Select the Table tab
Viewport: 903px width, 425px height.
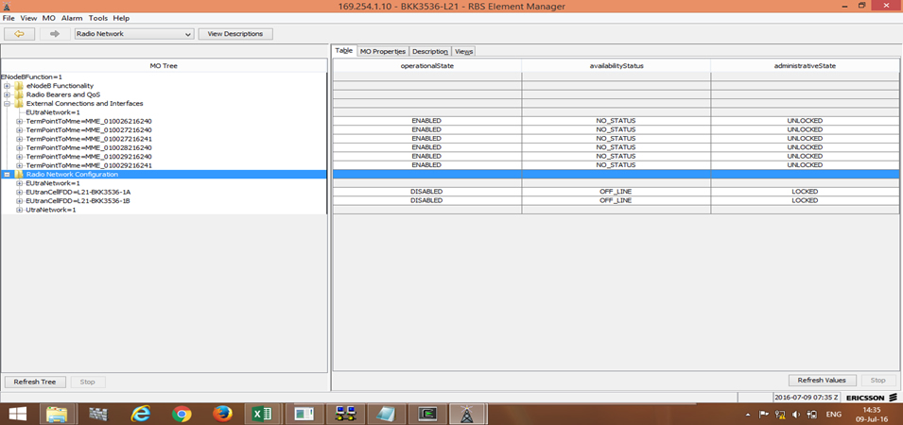click(344, 51)
